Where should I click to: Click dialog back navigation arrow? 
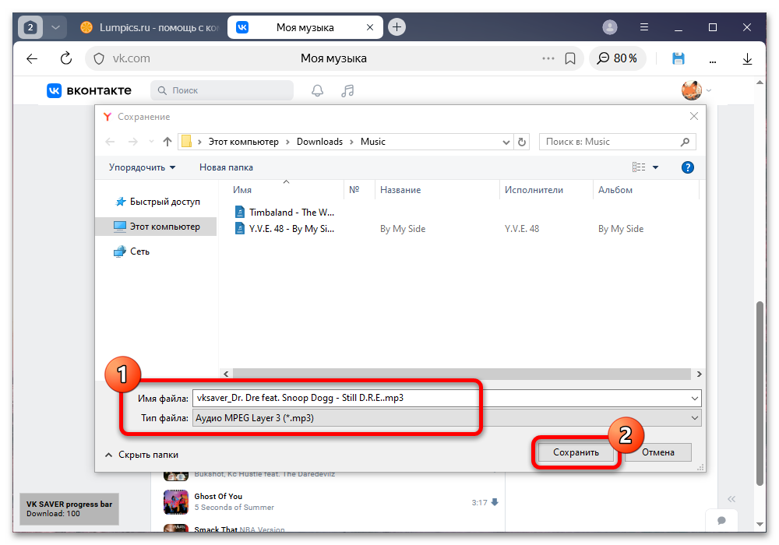click(x=110, y=142)
